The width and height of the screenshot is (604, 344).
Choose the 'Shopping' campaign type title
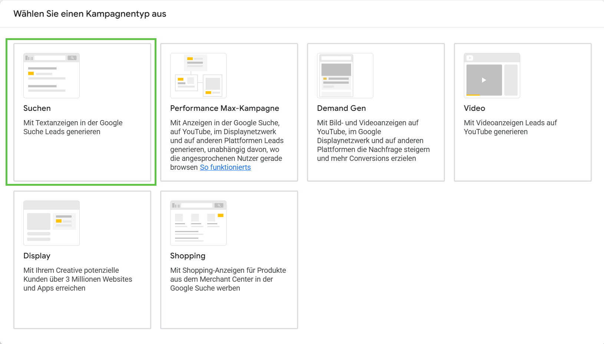click(188, 256)
